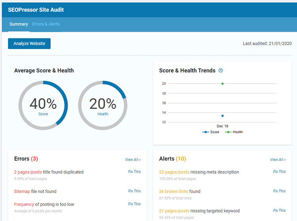297x221 pixels.
Task: Fix This for 36 broken links
Action: point(279,191)
